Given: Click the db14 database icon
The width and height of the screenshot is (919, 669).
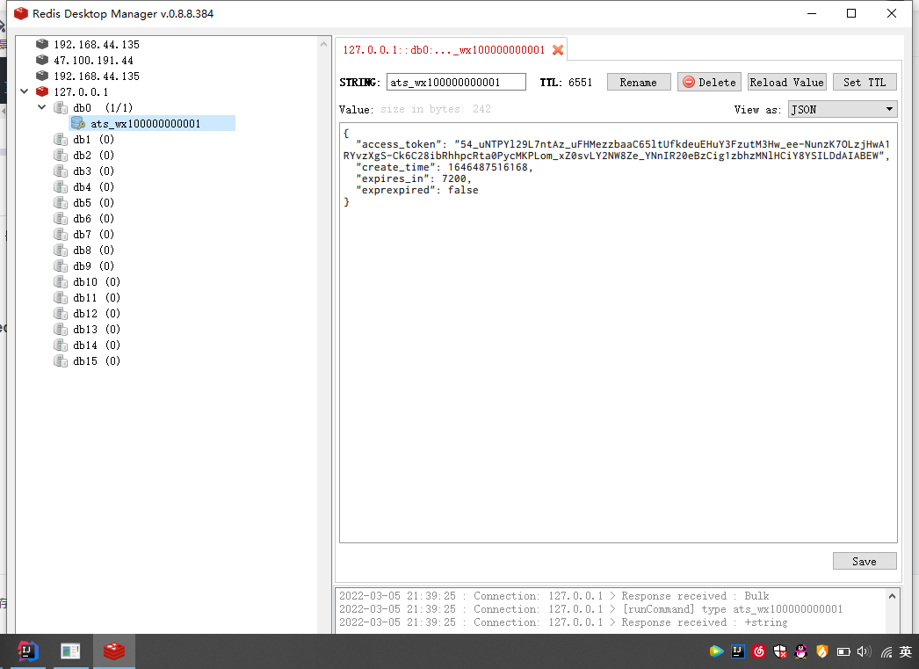Looking at the screenshot, I should click(61, 345).
